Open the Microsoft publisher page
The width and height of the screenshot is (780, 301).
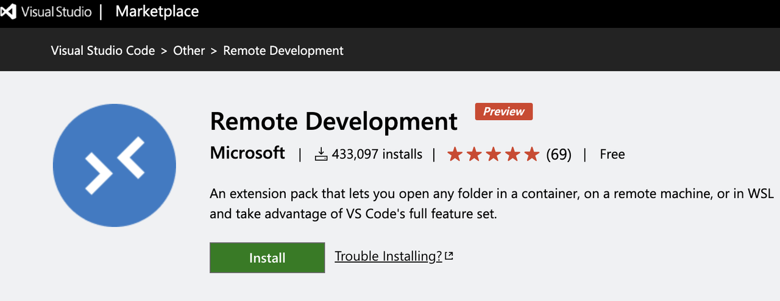pyautogui.click(x=247, y=153)
